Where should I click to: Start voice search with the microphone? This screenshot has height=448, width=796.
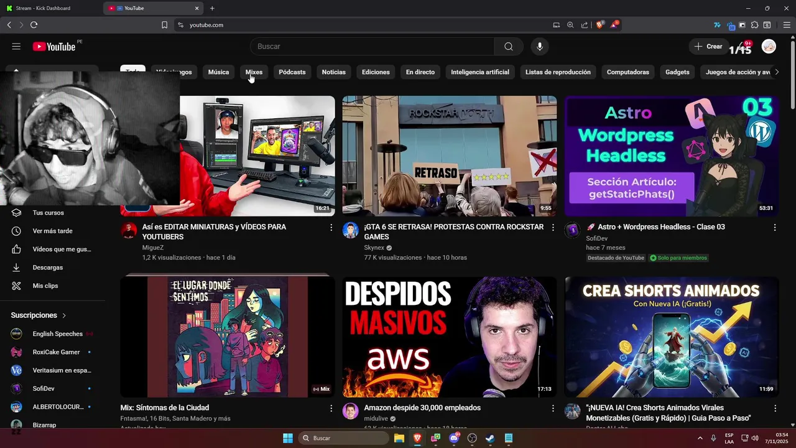[x=540, y=47]
